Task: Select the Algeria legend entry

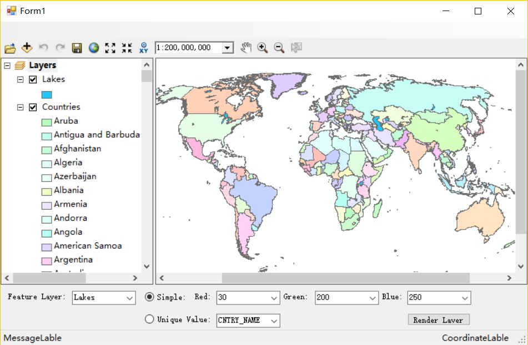Action: click(x=68, y=163)
